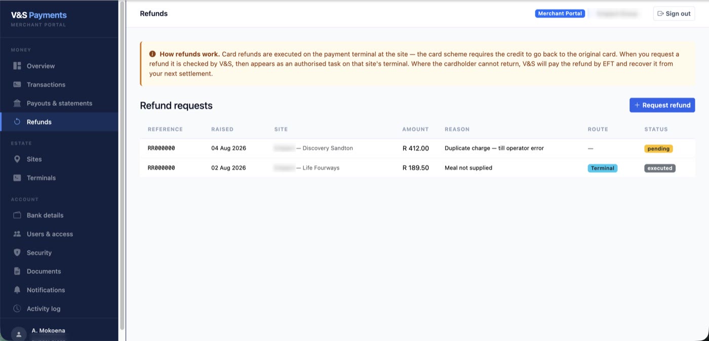Screen dimensions: 709x341
Task: Click the R 412.00 amount
Action: coord(415,148)
